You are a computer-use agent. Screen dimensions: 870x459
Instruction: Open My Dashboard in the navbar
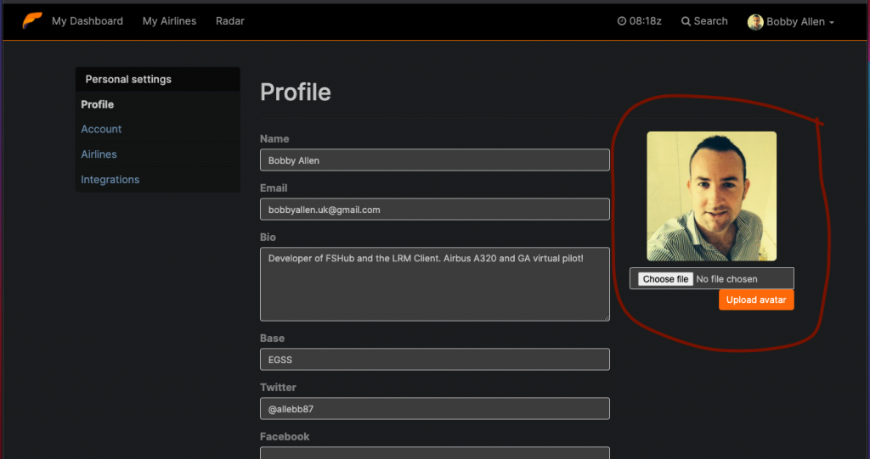tap(88, 21)
